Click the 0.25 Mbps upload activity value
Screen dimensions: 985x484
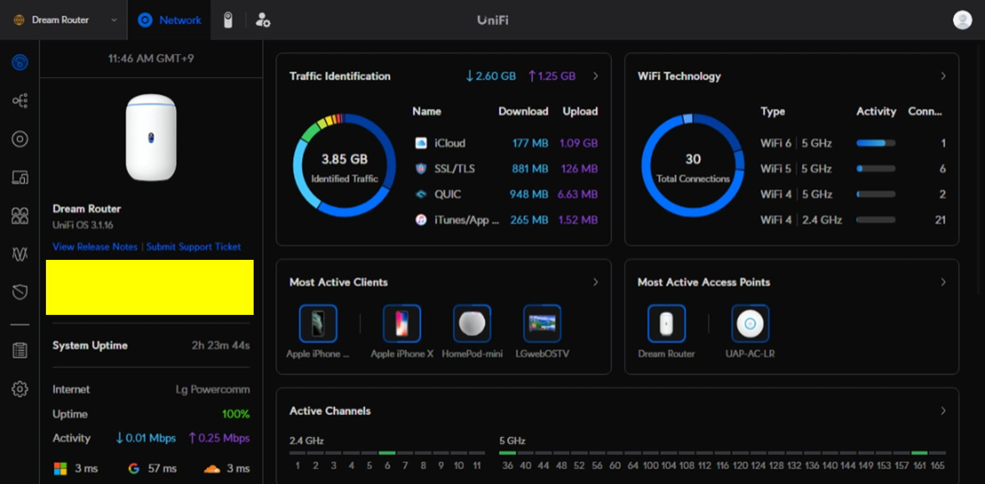219,438
